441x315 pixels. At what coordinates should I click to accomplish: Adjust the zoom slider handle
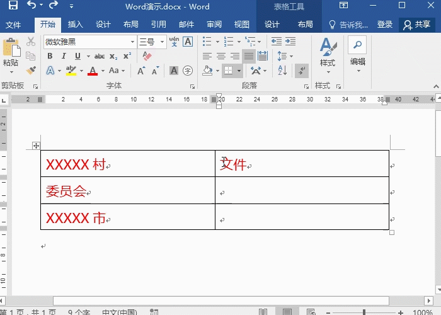pos(364,312)
